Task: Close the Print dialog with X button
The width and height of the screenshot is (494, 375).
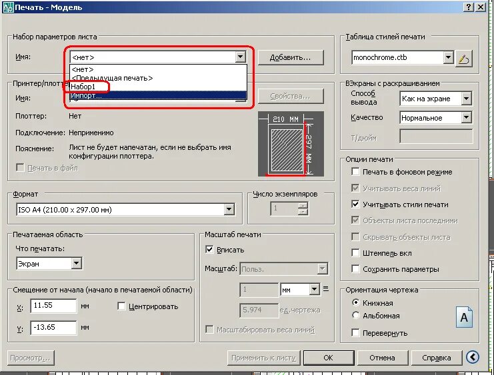Action: pyautogui.click(x=481, y=7)
